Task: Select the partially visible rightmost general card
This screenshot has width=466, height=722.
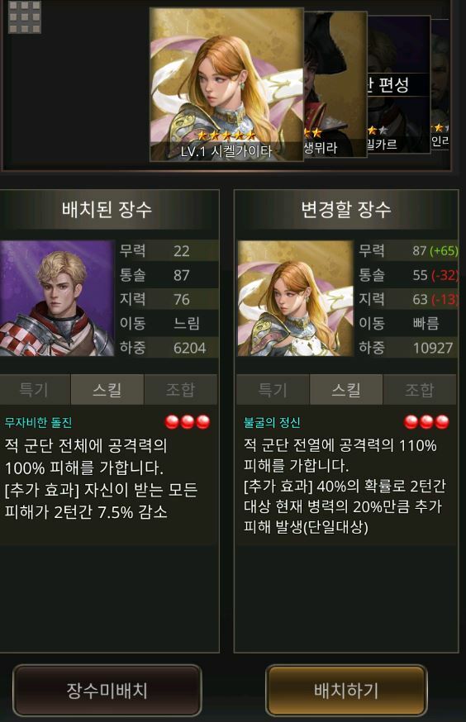Action: [x=440, y=84]
